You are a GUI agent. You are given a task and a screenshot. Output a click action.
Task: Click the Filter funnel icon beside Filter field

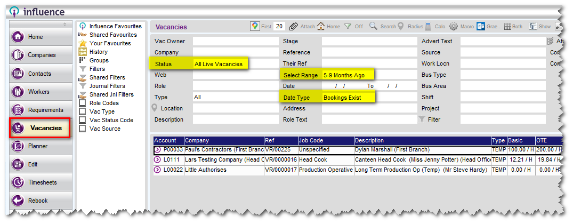pos(422,119)
